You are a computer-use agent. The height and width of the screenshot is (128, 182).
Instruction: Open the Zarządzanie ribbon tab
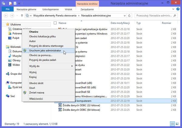point(87,9)
